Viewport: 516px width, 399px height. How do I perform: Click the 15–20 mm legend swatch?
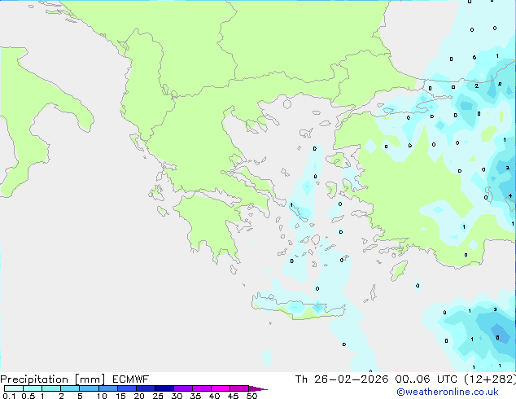tap(127, 388)
